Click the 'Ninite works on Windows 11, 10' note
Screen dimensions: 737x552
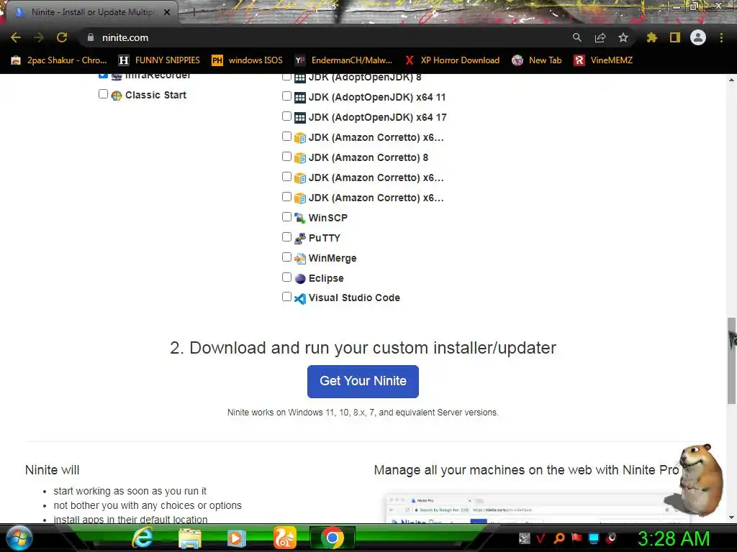[363, 412]
